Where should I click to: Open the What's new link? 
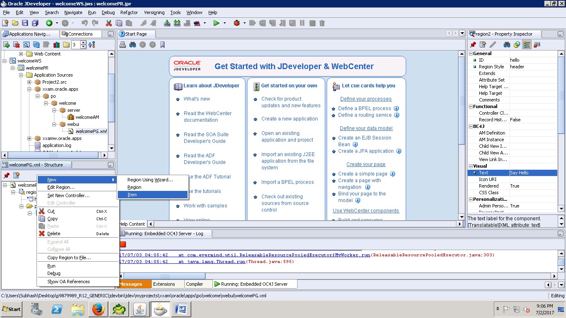[x=197, y=99]
